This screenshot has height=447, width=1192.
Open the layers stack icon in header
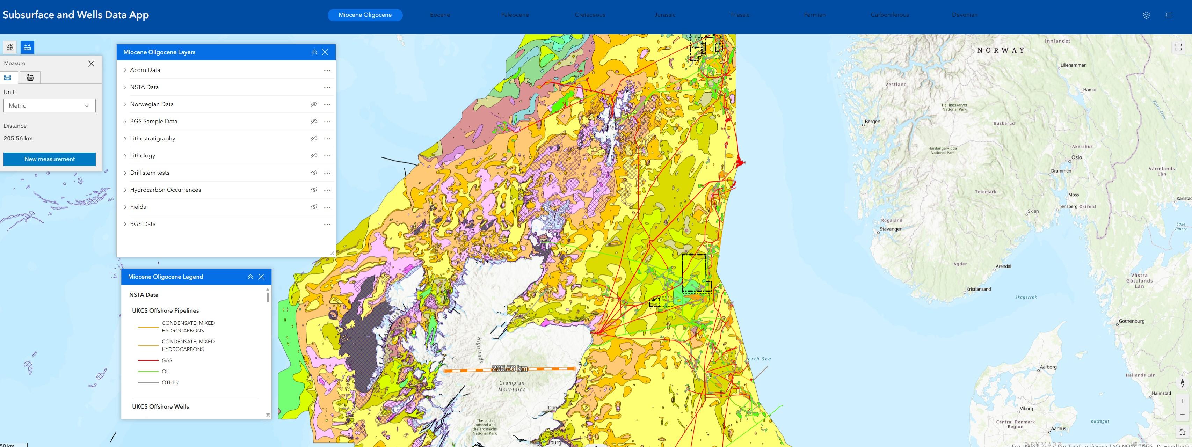(x=1146, y=15)
